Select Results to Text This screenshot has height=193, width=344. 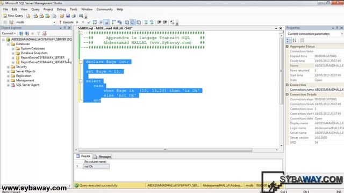click(127, 22)
